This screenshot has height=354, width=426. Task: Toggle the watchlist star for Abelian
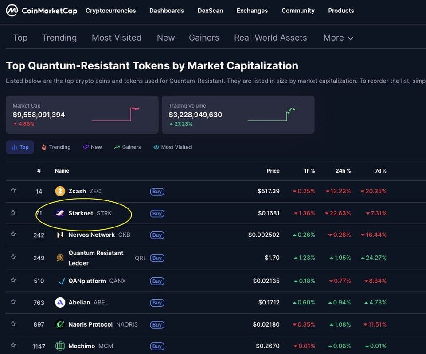coord(13,302)
